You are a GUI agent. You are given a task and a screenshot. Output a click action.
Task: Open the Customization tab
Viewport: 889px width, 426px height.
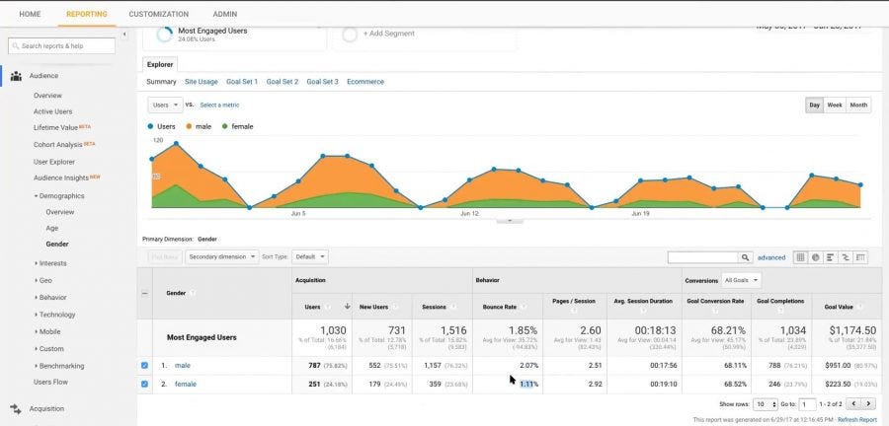pos(159,14)
